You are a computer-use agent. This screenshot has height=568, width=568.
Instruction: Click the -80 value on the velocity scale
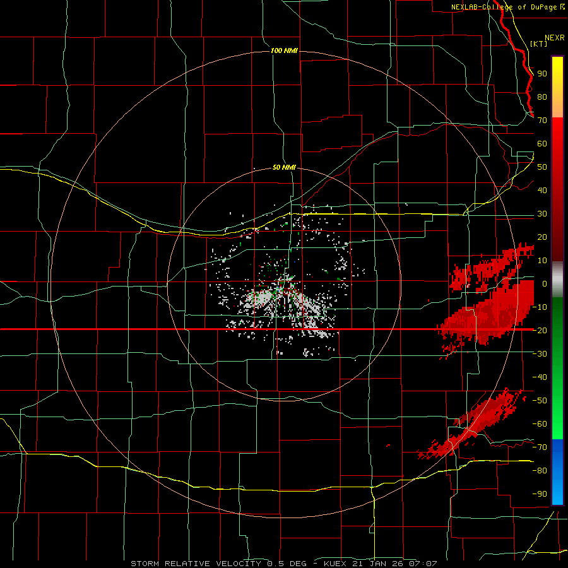pyautogui.click(x=540, y=471)
